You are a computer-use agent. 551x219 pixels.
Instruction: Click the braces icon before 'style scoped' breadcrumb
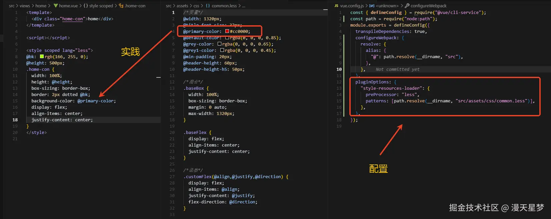click(x=86, y=6)
